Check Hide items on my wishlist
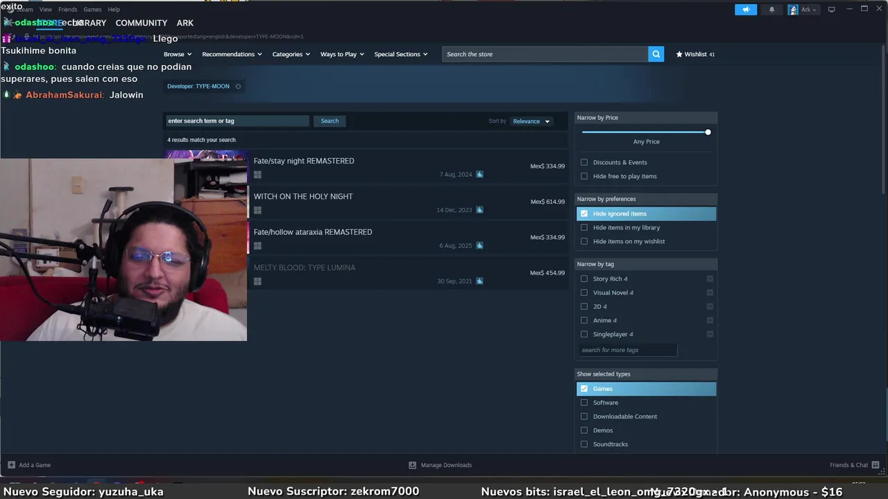 584,241
